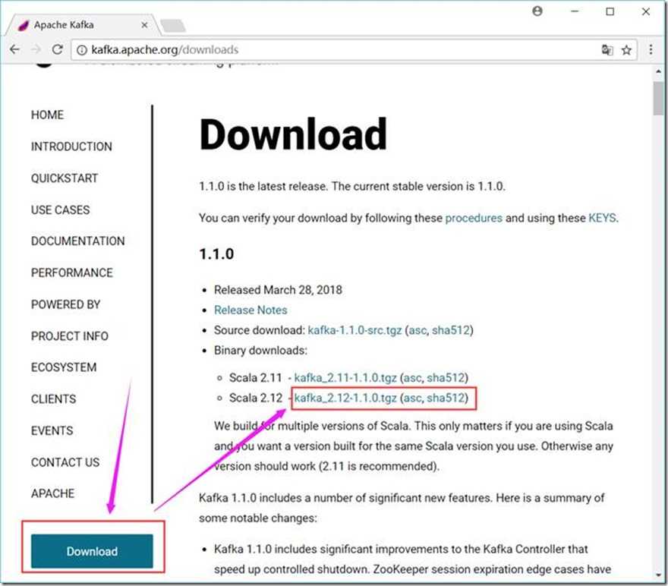Image resolution: width=668 pixels, height=586 pixels.
Task: Click the teal Download button
Action: [x=92, y=551]
